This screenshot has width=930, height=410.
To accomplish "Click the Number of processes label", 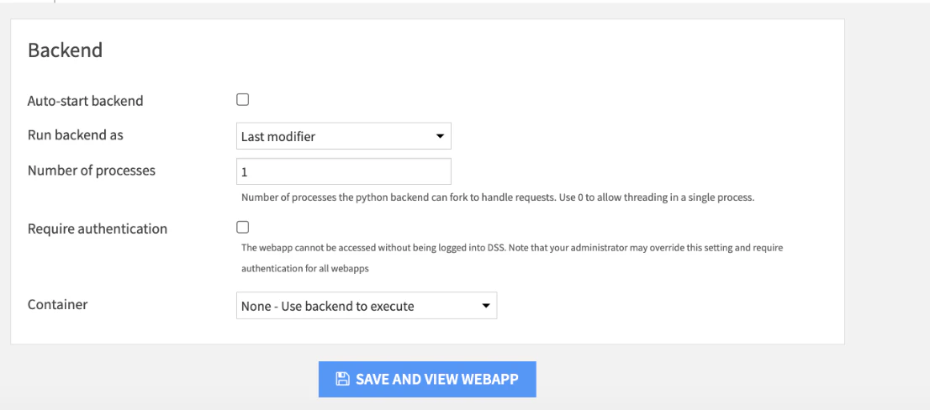I will click(92, 171).
